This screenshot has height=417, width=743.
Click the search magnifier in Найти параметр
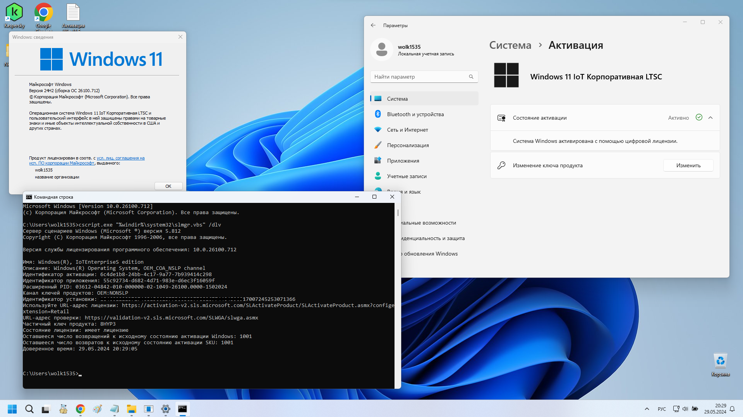coord(471,77)
